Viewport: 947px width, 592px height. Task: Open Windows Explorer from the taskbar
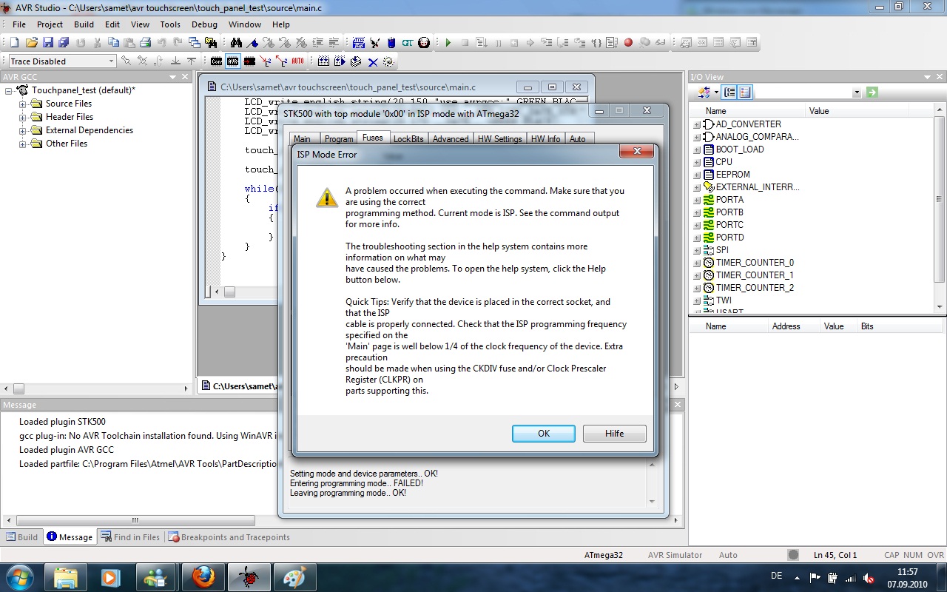pyautogui.click(x=66, y=577)
